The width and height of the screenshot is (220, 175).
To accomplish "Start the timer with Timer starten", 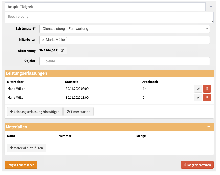I will pyautogui.click(x=78, y=112).
